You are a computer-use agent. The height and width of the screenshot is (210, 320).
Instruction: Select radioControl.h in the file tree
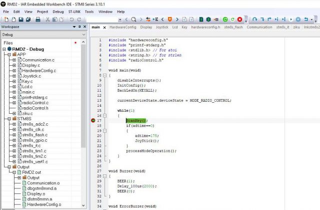35,108
